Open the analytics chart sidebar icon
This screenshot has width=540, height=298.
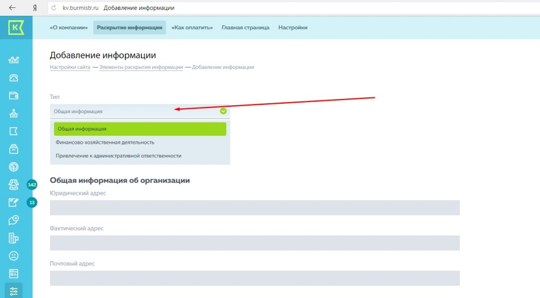pyautogui.click(x=14, y=60)
